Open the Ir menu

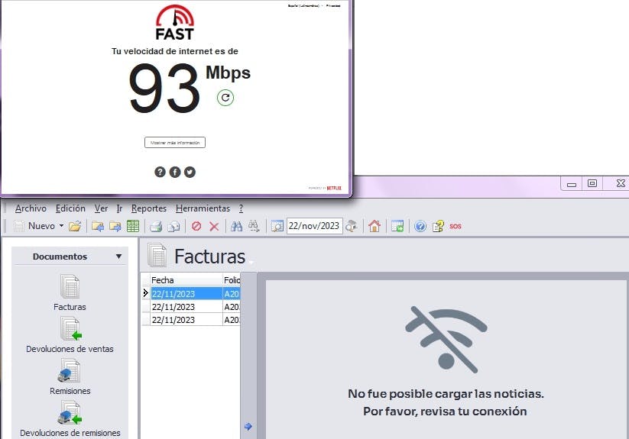[x=119, y=208]
